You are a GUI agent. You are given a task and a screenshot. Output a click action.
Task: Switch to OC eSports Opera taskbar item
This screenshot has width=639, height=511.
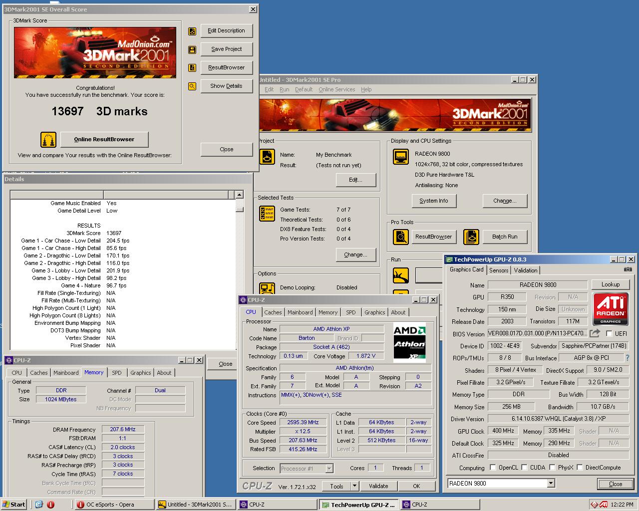pos(115,505)
